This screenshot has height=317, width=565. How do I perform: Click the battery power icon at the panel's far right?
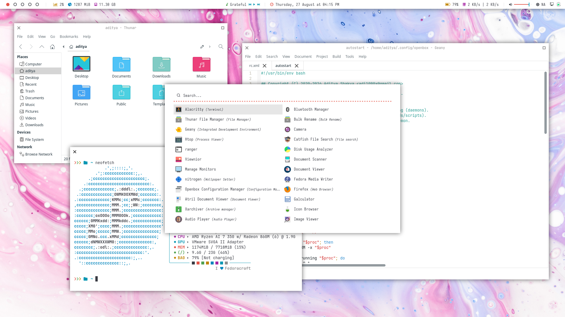(x=559, y=4)
